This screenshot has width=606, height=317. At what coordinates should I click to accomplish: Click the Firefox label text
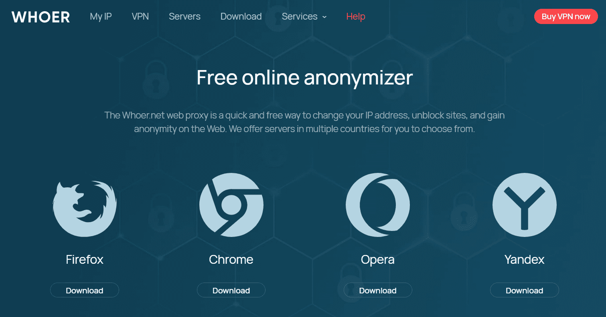pyautogui.click(x=85, y=259)
